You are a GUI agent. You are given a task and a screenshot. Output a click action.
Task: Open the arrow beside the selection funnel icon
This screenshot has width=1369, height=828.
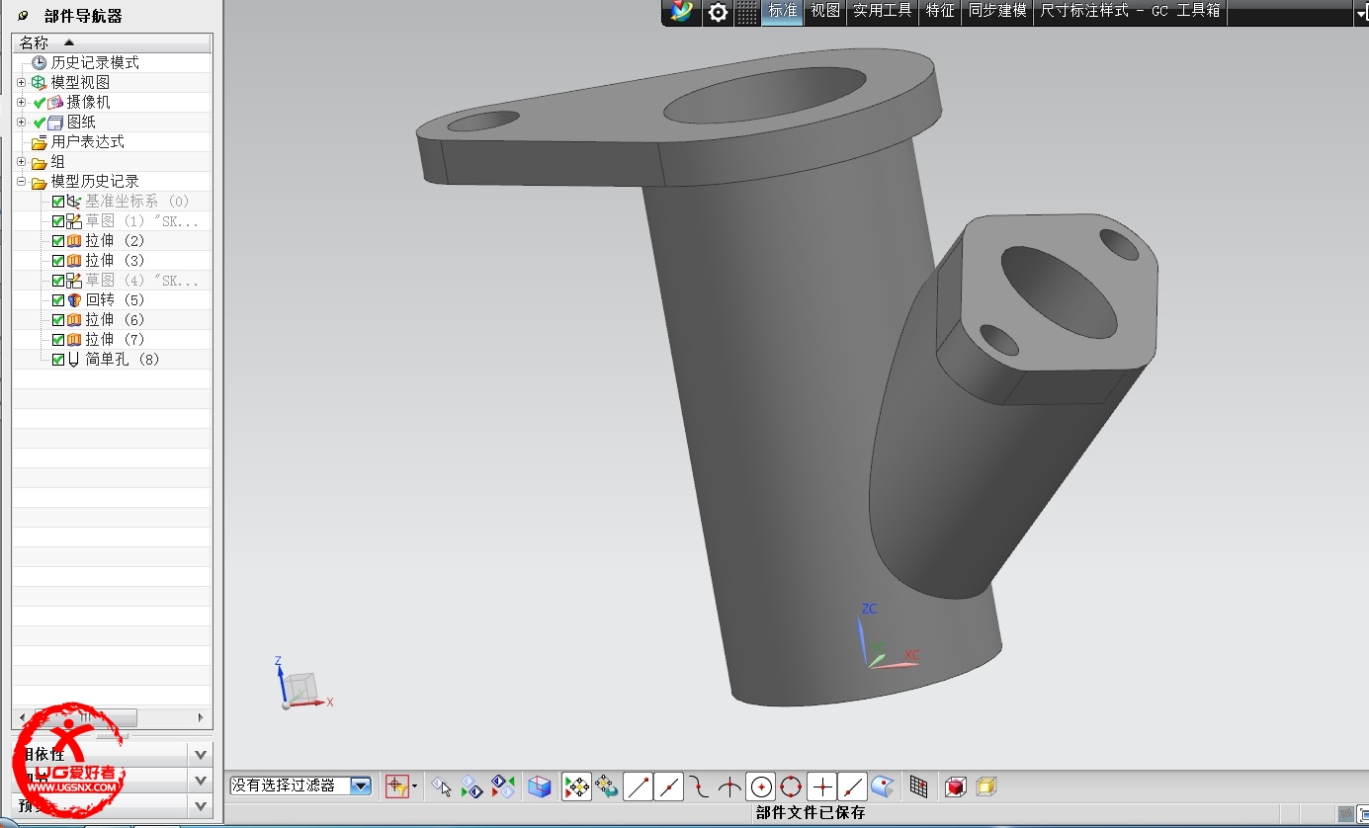pos(414,787)
